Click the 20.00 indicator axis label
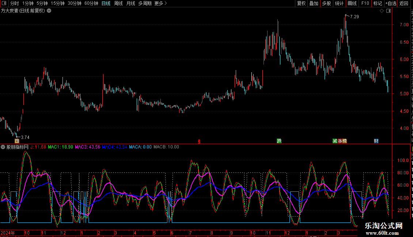Viewport: 413px width, 237px height. coord(403,210)
